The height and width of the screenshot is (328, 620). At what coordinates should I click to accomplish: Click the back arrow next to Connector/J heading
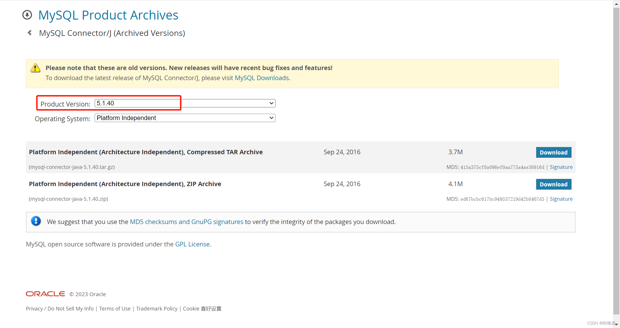coord(30,33)
